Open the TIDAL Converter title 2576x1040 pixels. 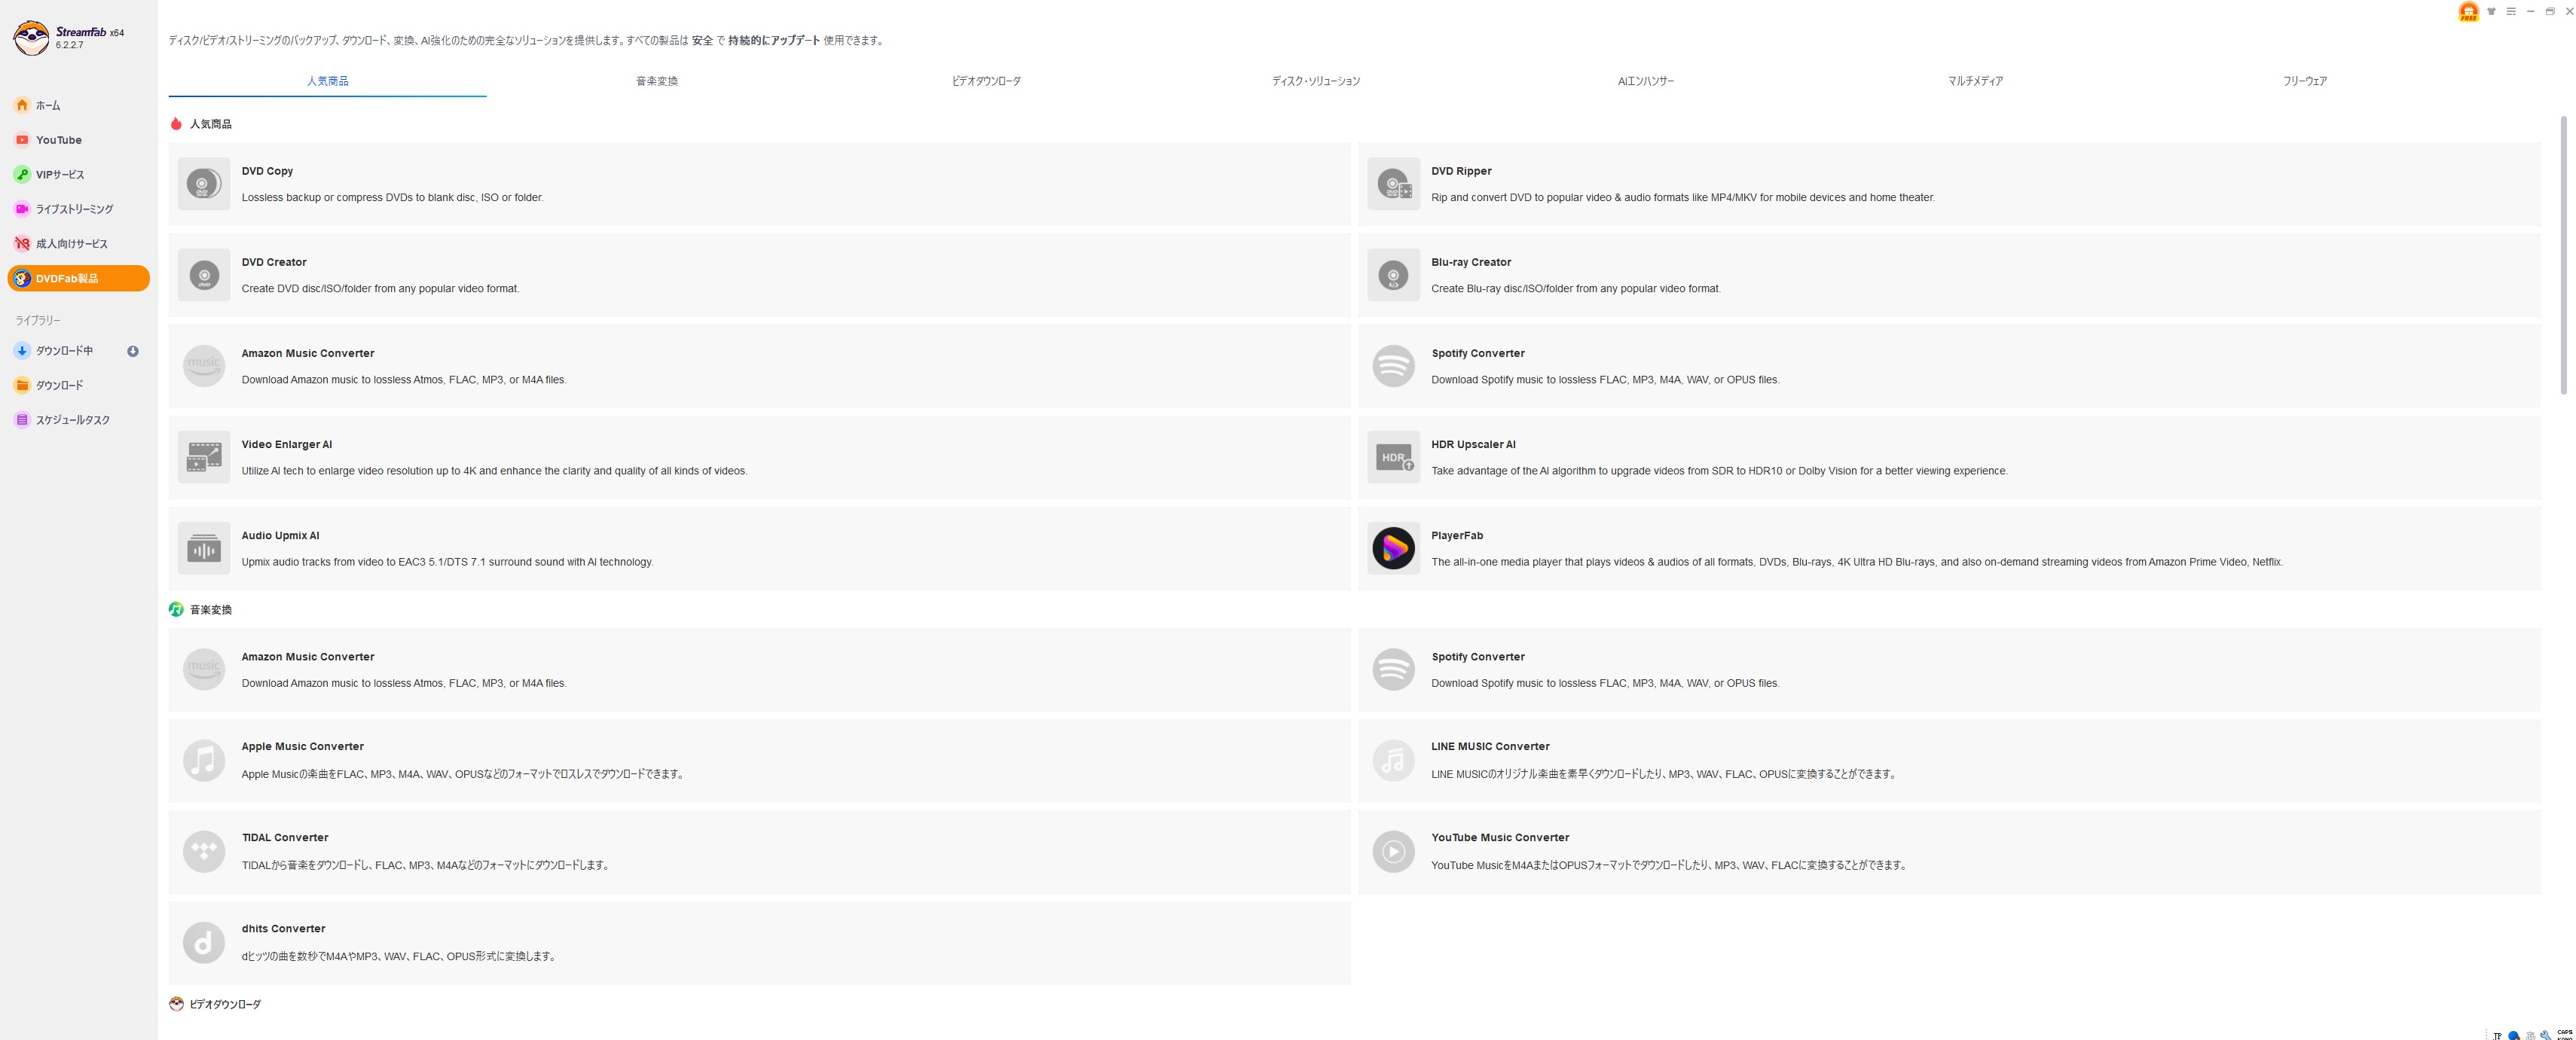(x=285, y=837)
